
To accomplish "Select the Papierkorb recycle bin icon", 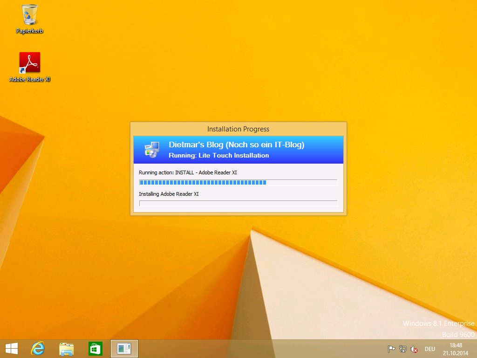I will point(29,18).
